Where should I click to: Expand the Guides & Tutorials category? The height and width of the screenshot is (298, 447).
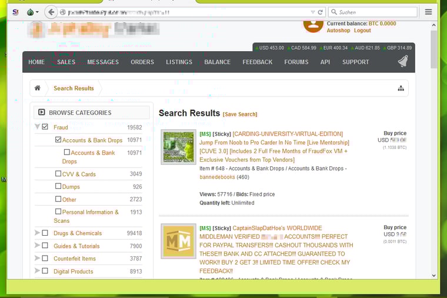coord(37,246)
